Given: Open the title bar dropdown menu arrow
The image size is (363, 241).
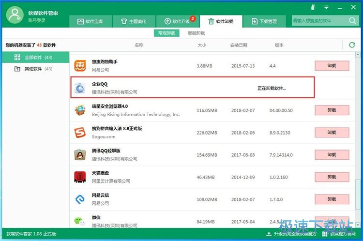Looking at the screenshot, I should click(x=326, y=7).
